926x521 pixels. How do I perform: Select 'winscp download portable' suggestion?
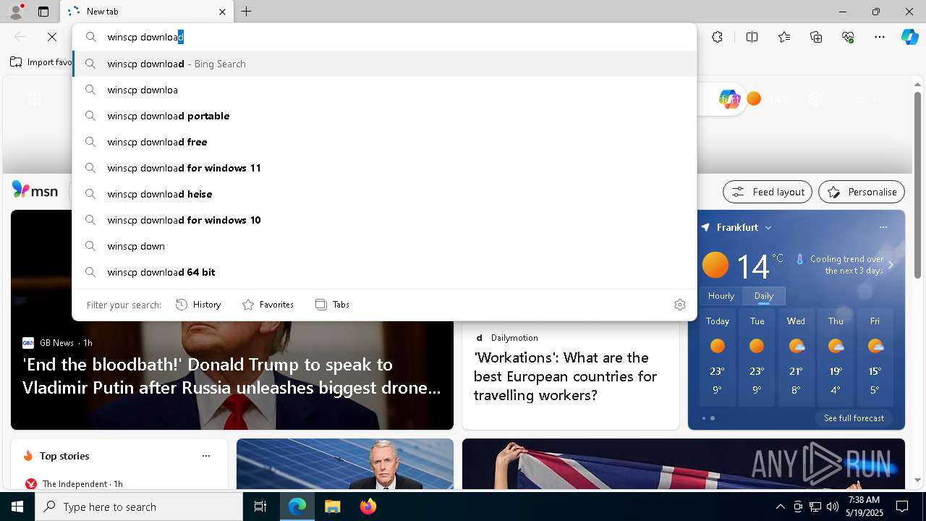click(x=385, y=116)
